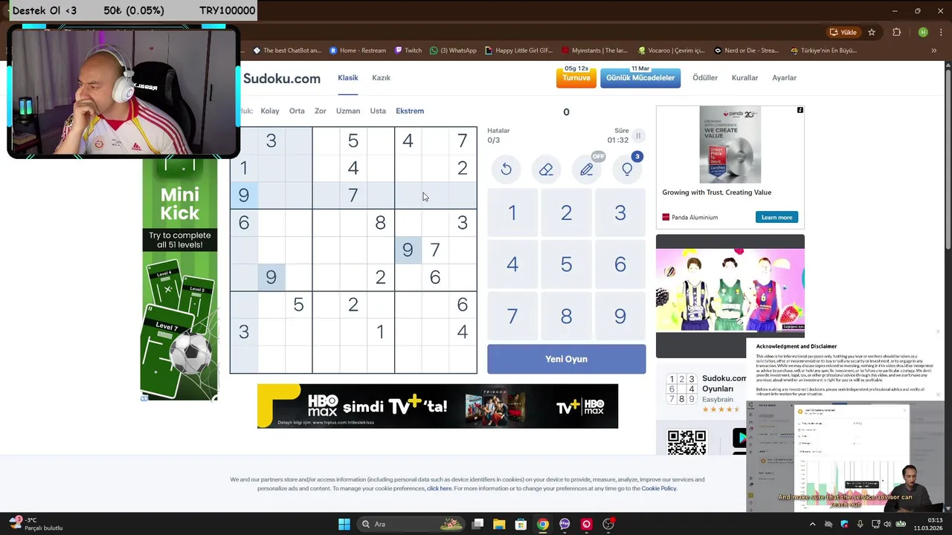Viewport: 952px width, 535px height.
Task: Click digit 6 on number pad
Action: [x=620, y=265]
